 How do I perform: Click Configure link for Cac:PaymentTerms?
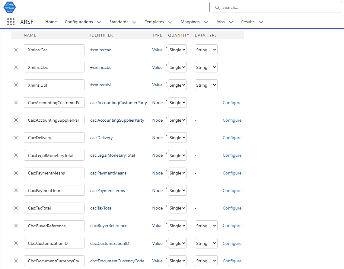(232, 191)
